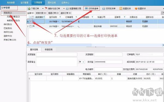Screen dimensions: 164x102
Task: Click the flag icon in order row 1
Action: point(34,21)
